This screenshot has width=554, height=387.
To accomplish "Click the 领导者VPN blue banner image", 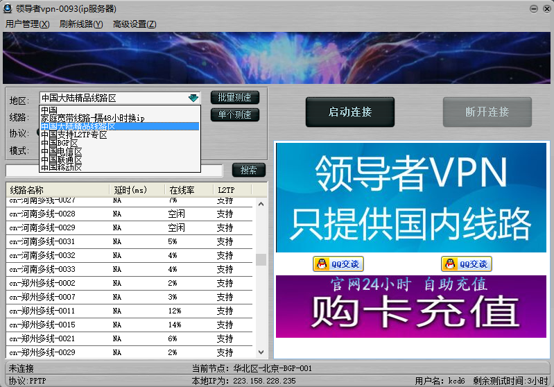I will click(x=411, y=197).
